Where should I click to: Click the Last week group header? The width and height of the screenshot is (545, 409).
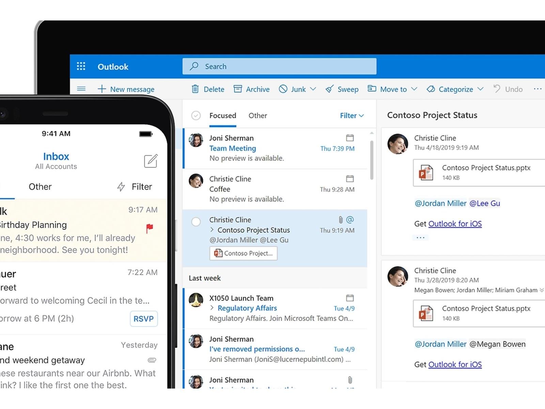pyautogui.click(x=275, y=278)
